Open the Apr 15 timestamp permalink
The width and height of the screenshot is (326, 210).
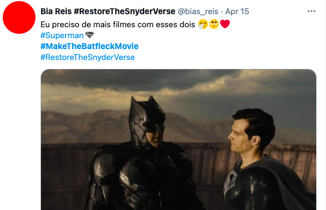(237, 11)
